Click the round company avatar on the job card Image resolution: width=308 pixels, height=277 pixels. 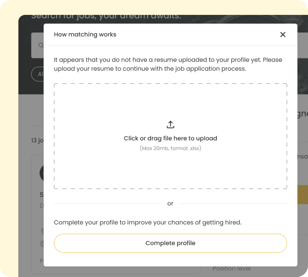pos(42,173)
